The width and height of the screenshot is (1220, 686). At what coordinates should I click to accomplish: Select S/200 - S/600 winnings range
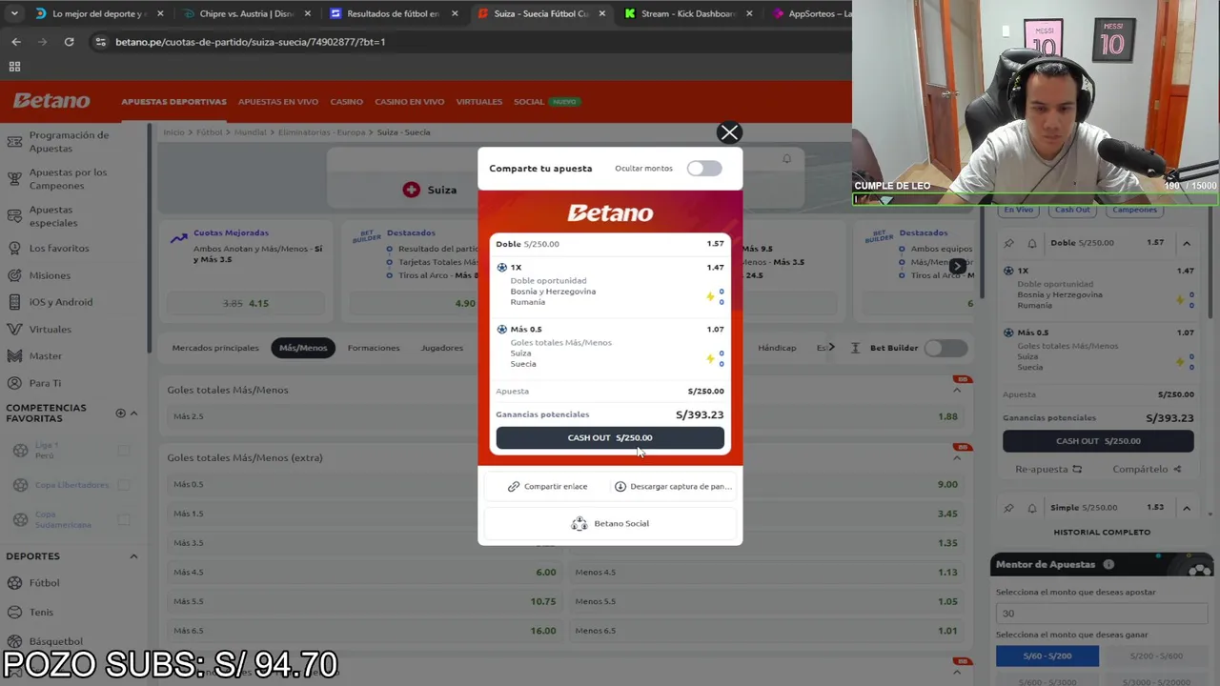tap(1156, 656)
